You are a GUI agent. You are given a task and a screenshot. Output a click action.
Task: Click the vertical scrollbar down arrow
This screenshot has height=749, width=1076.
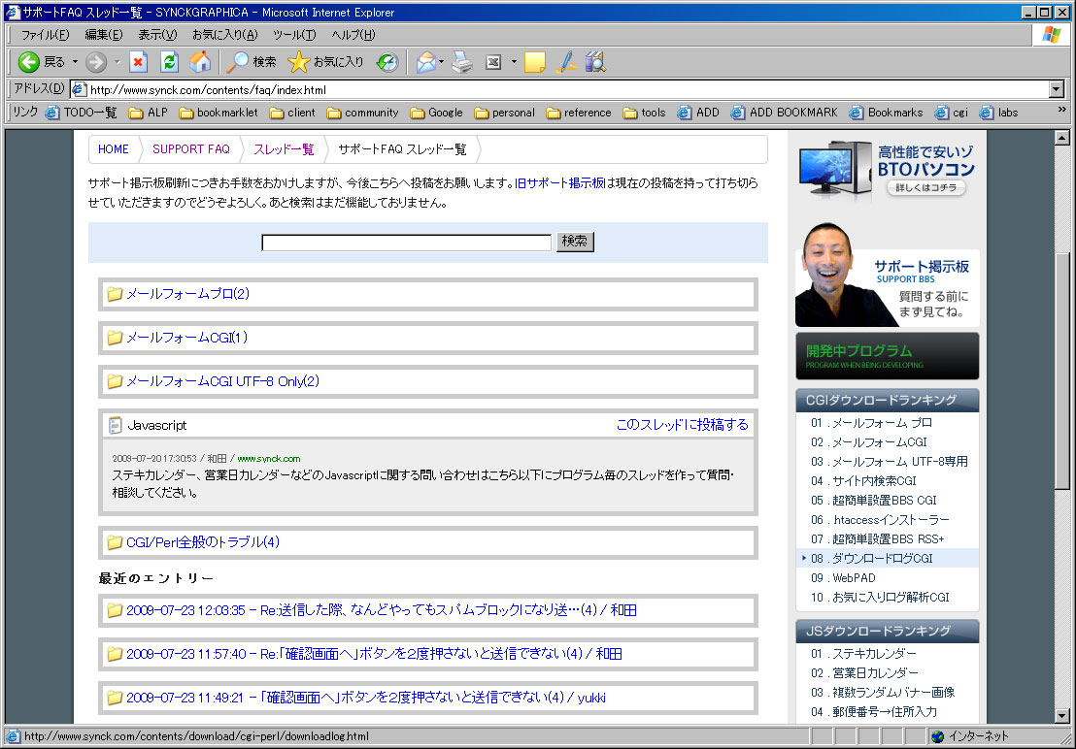(x=1062, y=716)
